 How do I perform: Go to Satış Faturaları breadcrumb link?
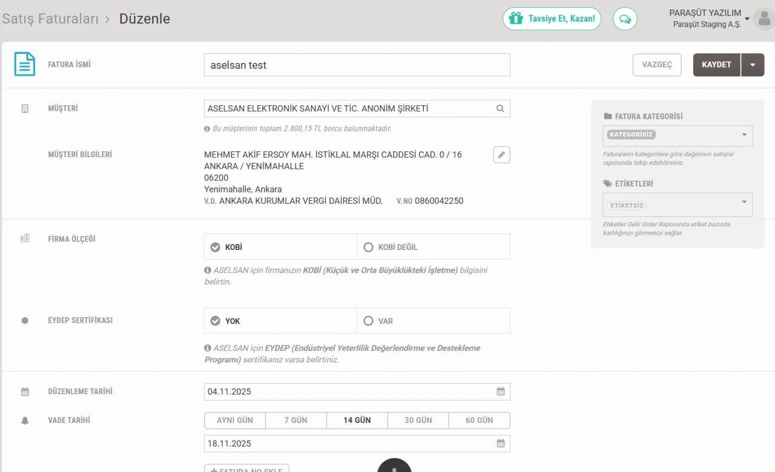pos(50,19)
